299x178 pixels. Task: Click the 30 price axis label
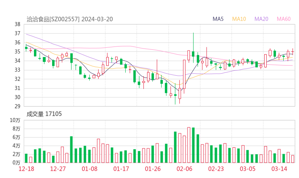(17, 97)
